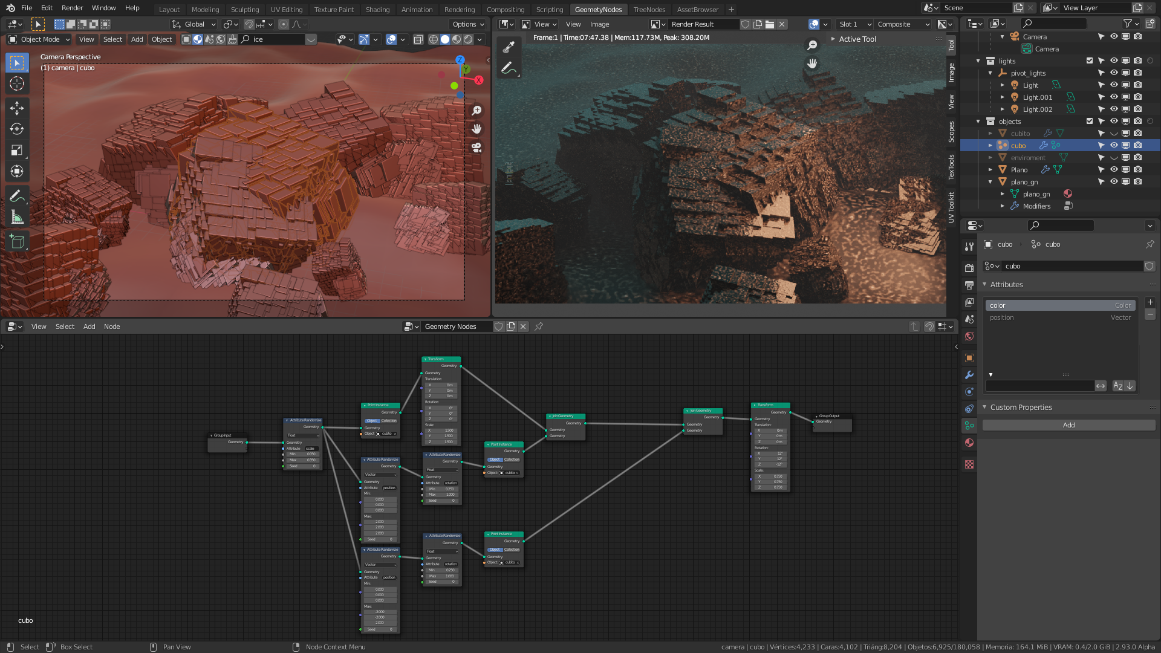The height and width of the screenshot is (653, 1161).
Task: Uncheck the lights collection exclude checkbox
Action: [x=1090, y=61]
